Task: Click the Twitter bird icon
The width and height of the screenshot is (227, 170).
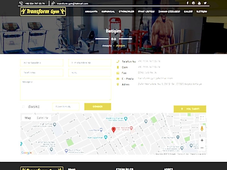Action: point(205,3)
